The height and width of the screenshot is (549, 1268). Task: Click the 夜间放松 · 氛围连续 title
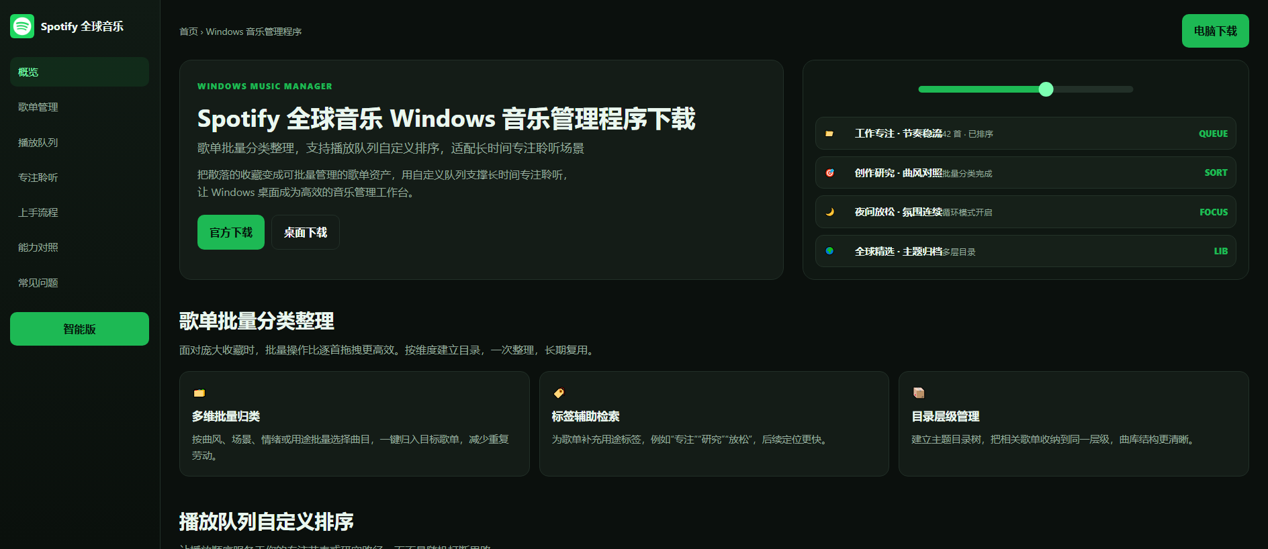click(x=899, y=212)
